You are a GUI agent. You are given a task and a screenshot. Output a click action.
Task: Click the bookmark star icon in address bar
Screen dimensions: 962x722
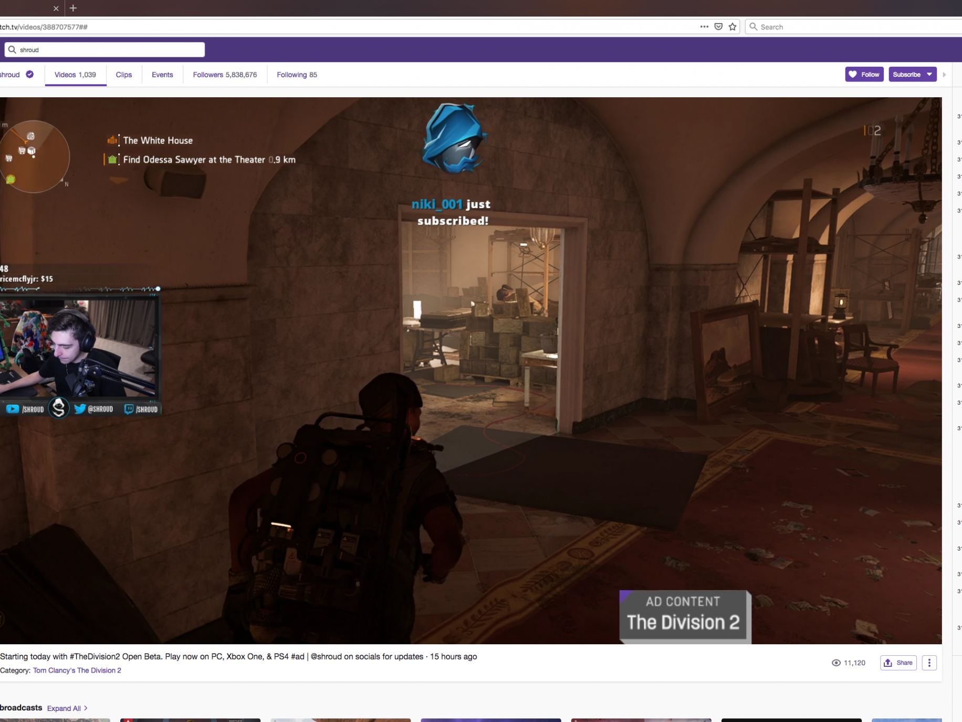click(x=733, y=27)
